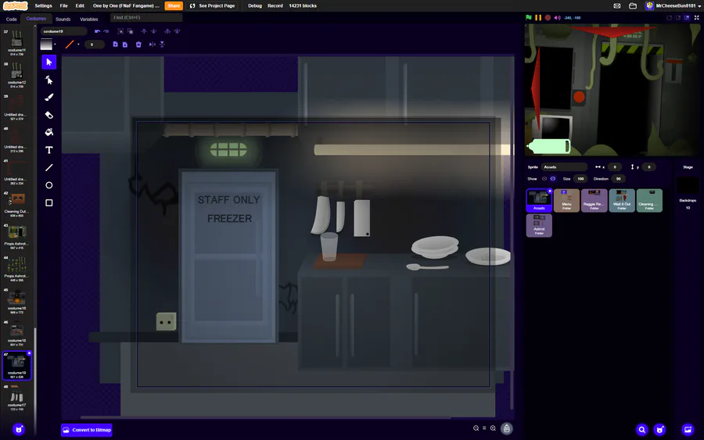Switch to the Sounds tab

pyautogui.click(x=63, y=19)
